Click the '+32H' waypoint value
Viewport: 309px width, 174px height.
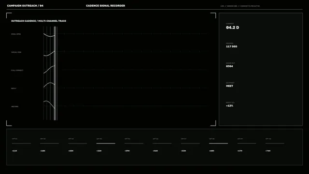[99, 151]
